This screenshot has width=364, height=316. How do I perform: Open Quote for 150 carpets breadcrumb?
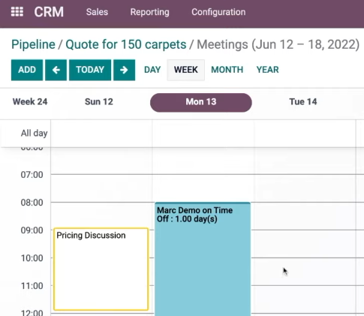(126, 44)
